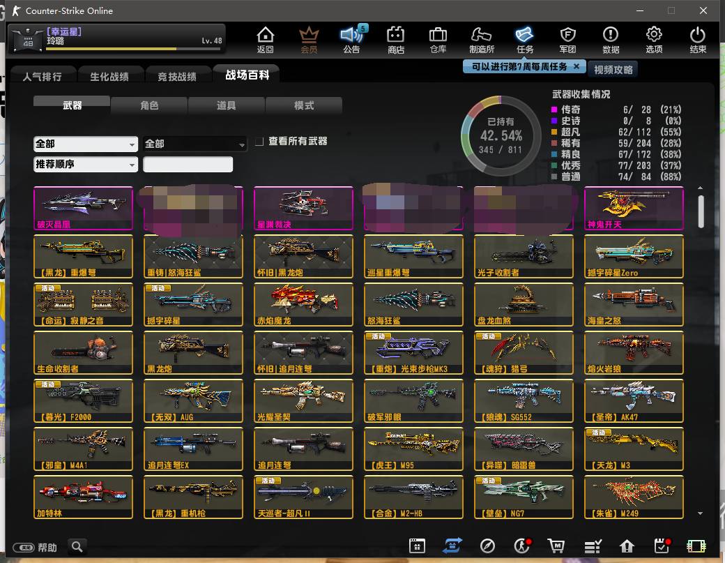This screenshot has width=725, height=563.
Task: Click the scrollbar up arrow
Action: click(x=701, y=188)
